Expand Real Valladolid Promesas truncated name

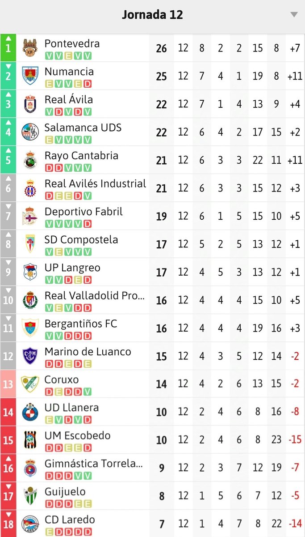[95, 296]
